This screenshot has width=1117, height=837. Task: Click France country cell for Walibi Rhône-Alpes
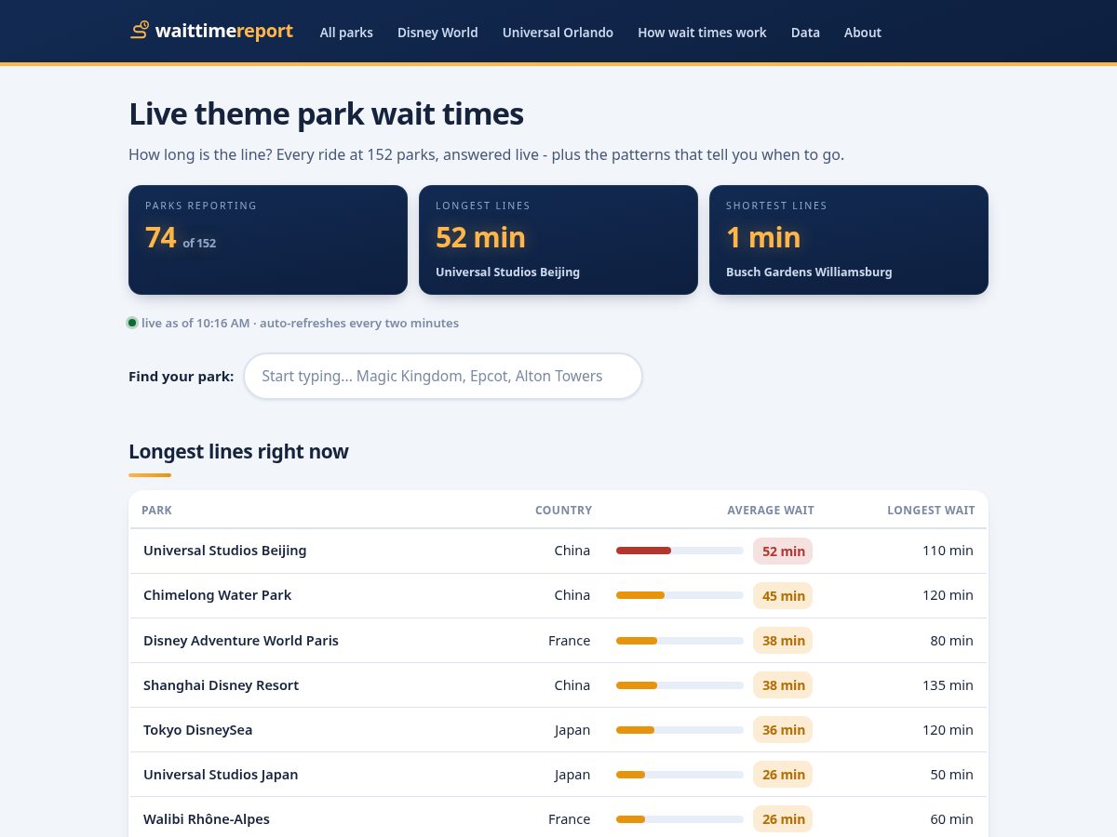(569, 818)
